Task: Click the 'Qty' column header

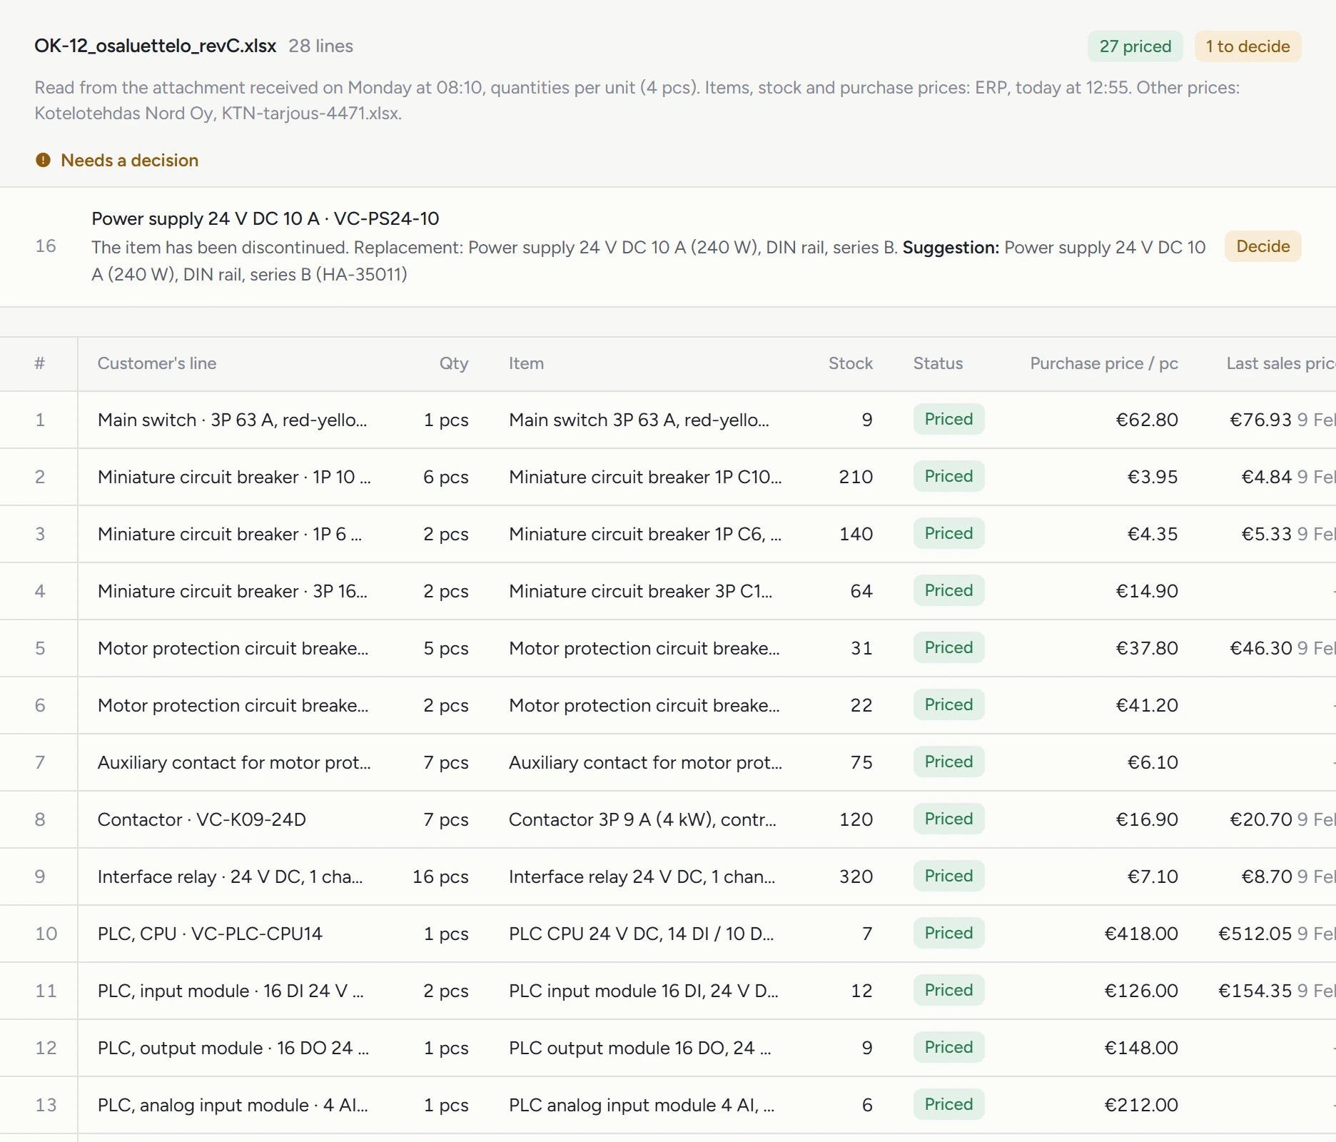Action: pyautogui.click(x=454, y=363)
